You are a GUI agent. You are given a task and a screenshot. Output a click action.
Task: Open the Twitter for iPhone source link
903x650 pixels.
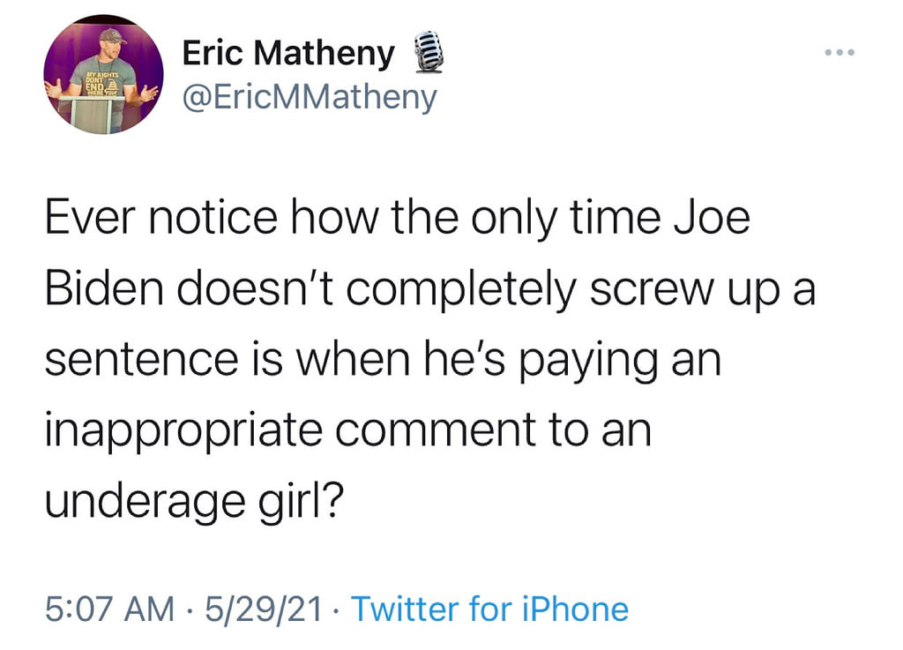[489, 609]
